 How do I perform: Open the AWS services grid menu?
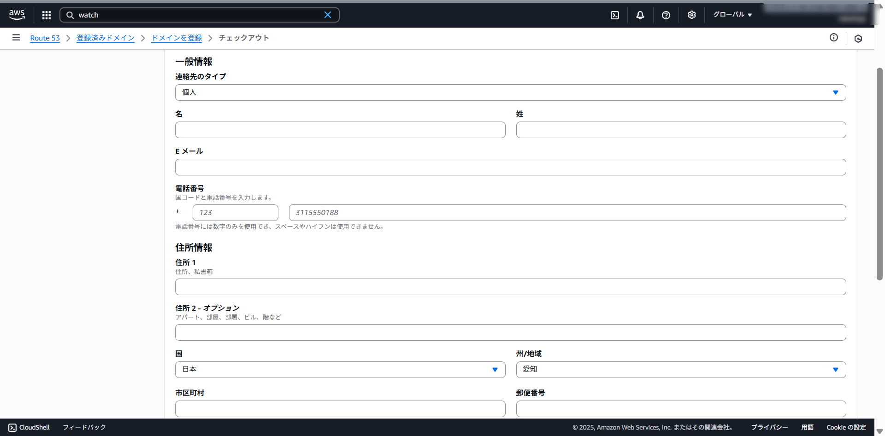pos(47,15)
